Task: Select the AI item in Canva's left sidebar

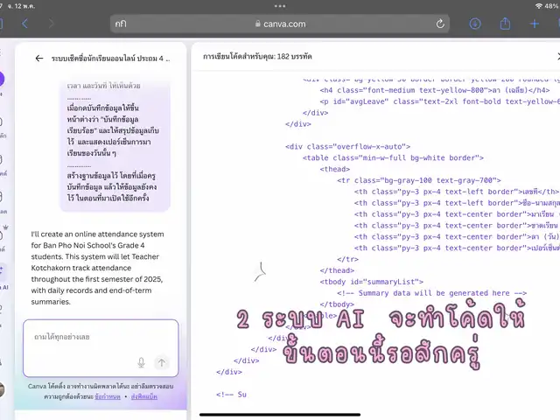Action: tap(3, 280)
